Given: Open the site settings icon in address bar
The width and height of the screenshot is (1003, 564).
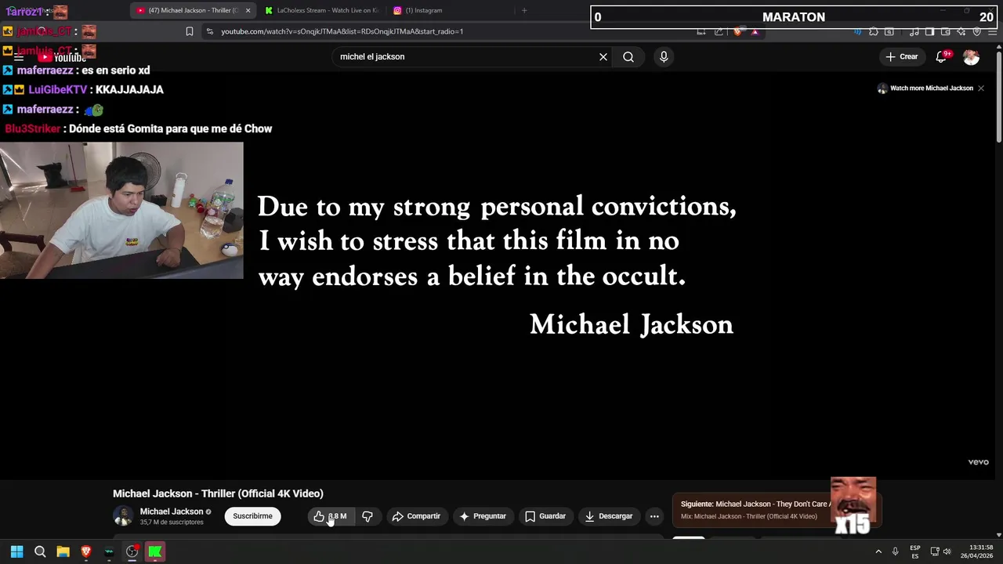Looking at the screenshot, I should [x=209, y=31].
